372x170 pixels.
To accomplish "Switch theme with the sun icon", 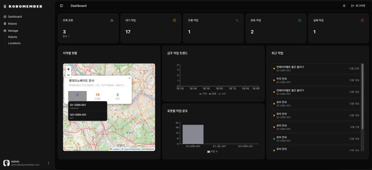I will (x=344, y=6).
